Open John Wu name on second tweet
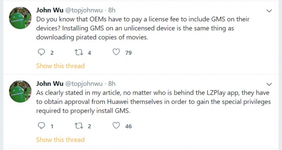This screenshot has width=282, height=150. [x=50, y=83]
